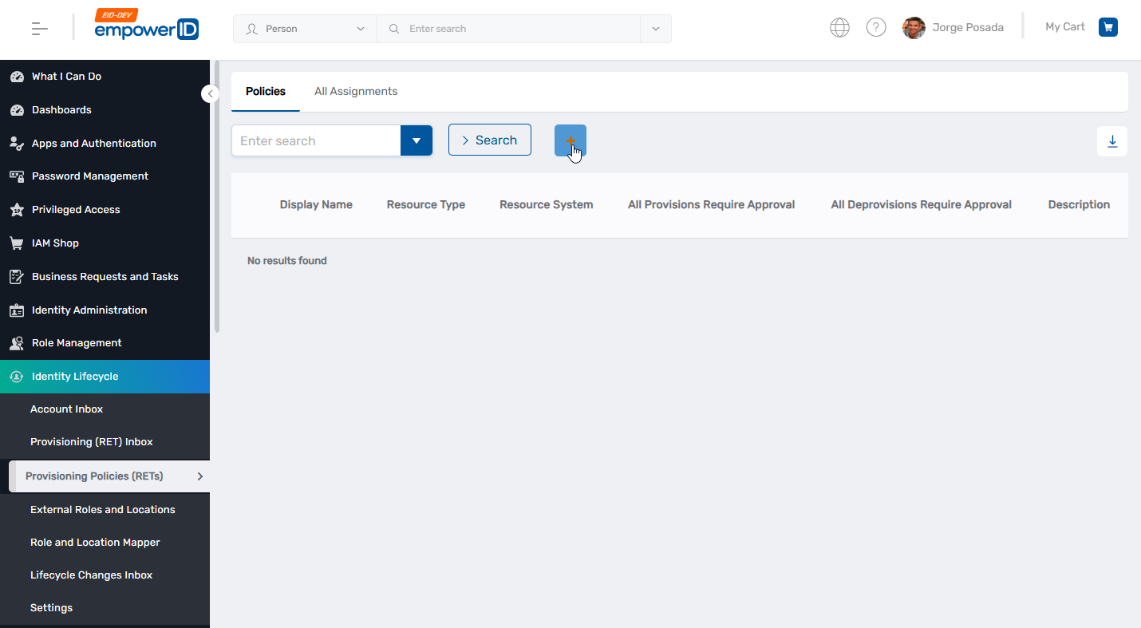
Task: Click the download/export icon above the grid
Action: [1112, 140]
